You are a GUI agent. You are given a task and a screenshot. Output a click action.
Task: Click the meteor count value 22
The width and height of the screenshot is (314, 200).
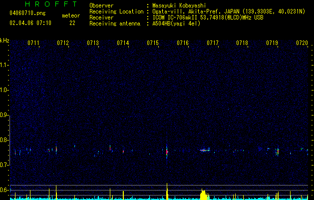[72, 23]
